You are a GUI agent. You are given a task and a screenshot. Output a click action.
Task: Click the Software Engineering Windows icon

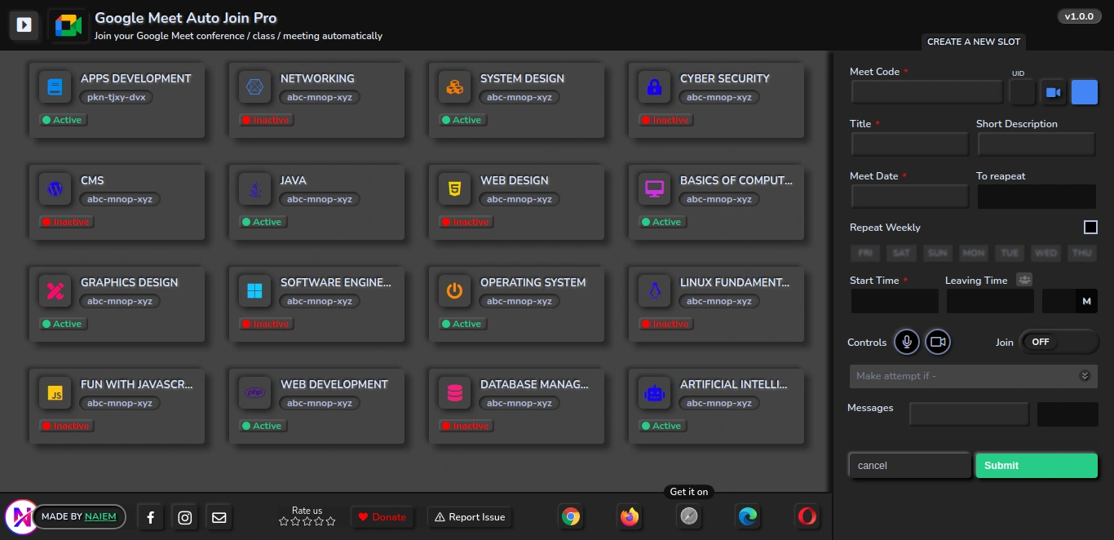pyautogui.click(x=254, y=291)
